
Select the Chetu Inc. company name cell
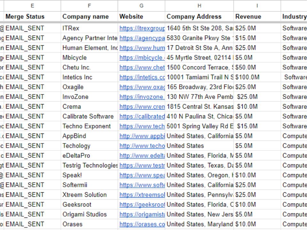(89, 67)
